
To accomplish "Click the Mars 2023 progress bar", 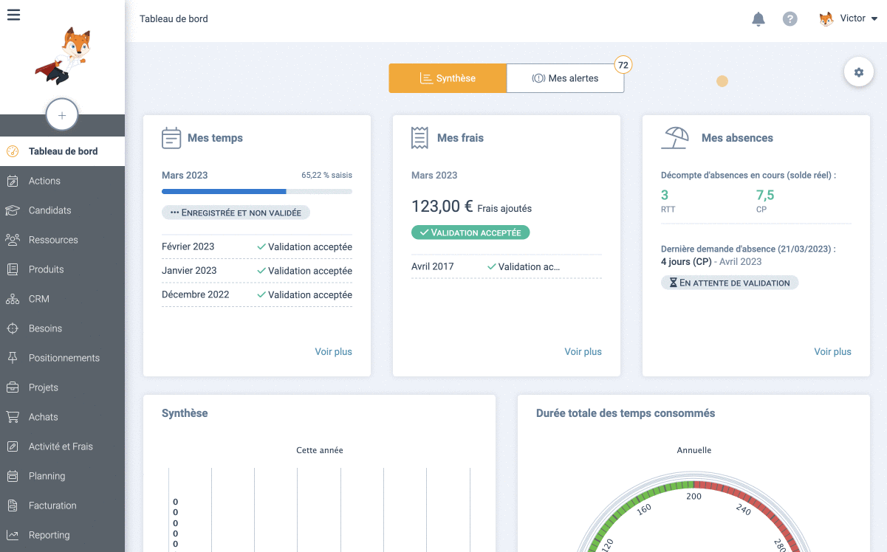I will point(256,191).
